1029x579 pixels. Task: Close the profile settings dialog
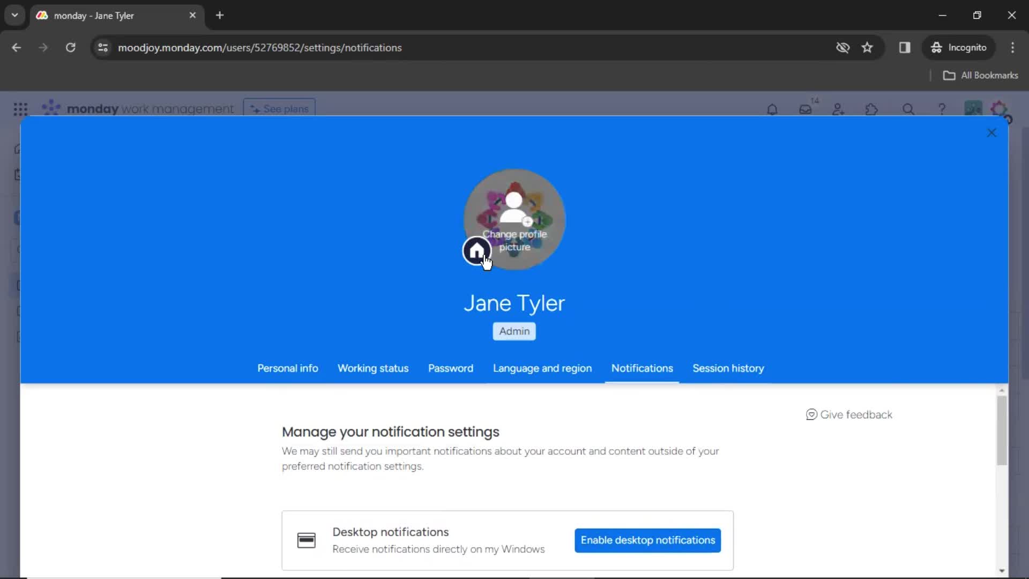[991, 133]
